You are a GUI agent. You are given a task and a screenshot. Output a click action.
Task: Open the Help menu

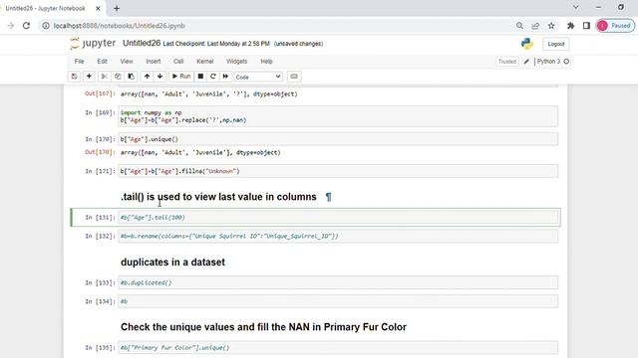click(266, 62)
